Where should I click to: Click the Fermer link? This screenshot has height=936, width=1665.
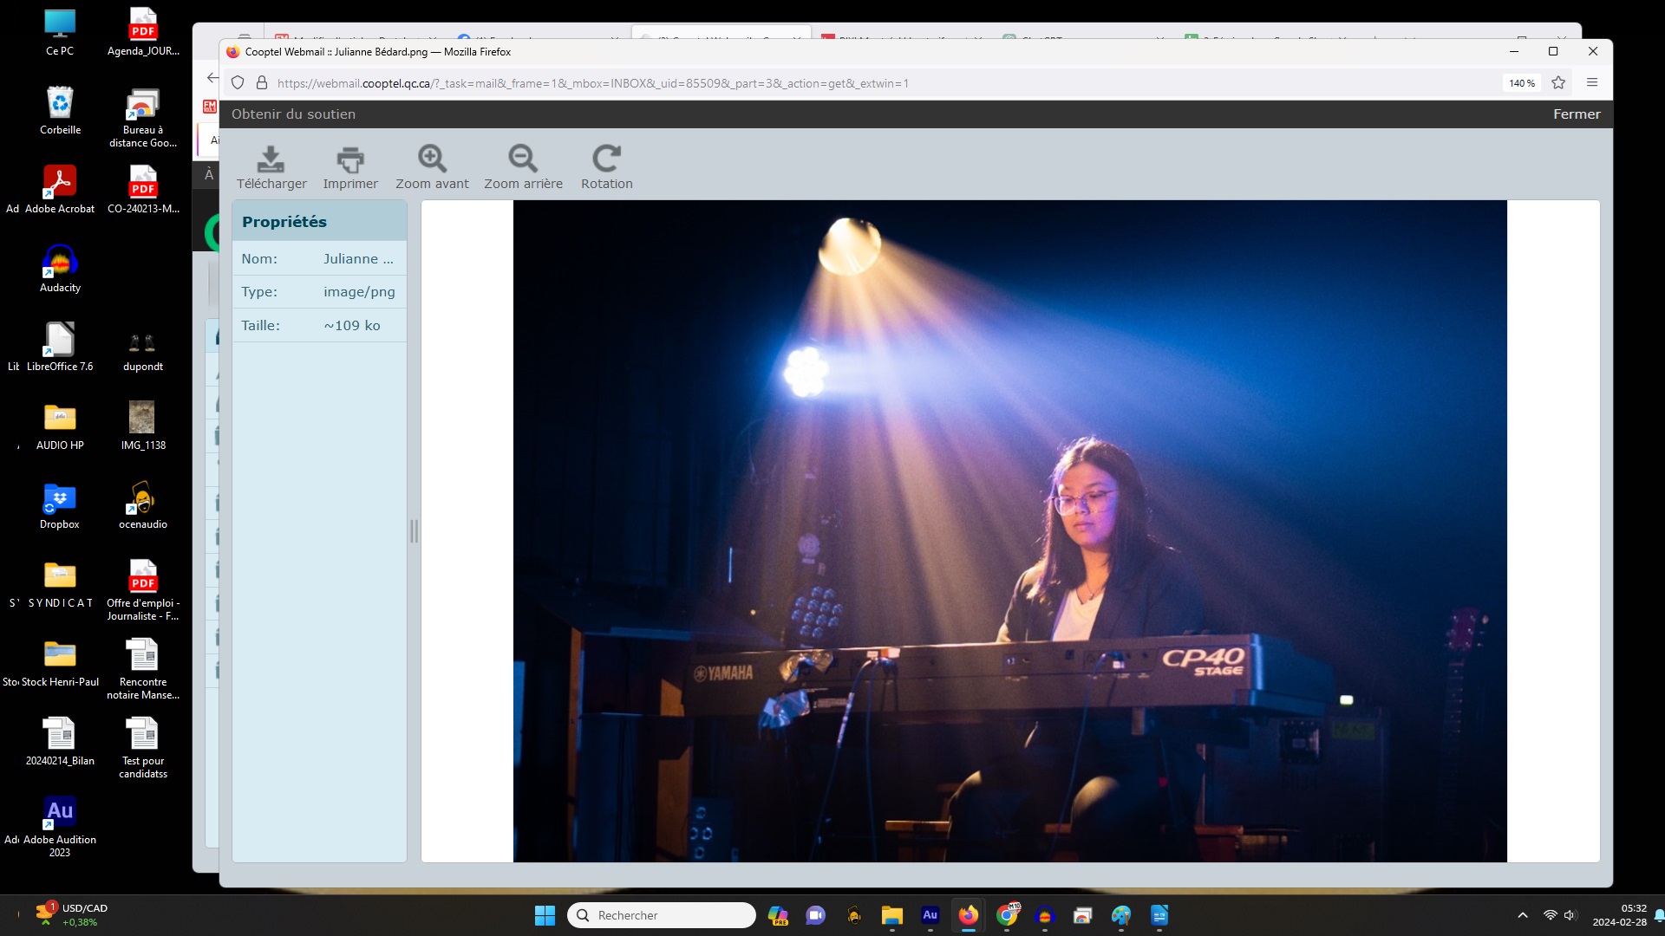(x=1576, y=114)
